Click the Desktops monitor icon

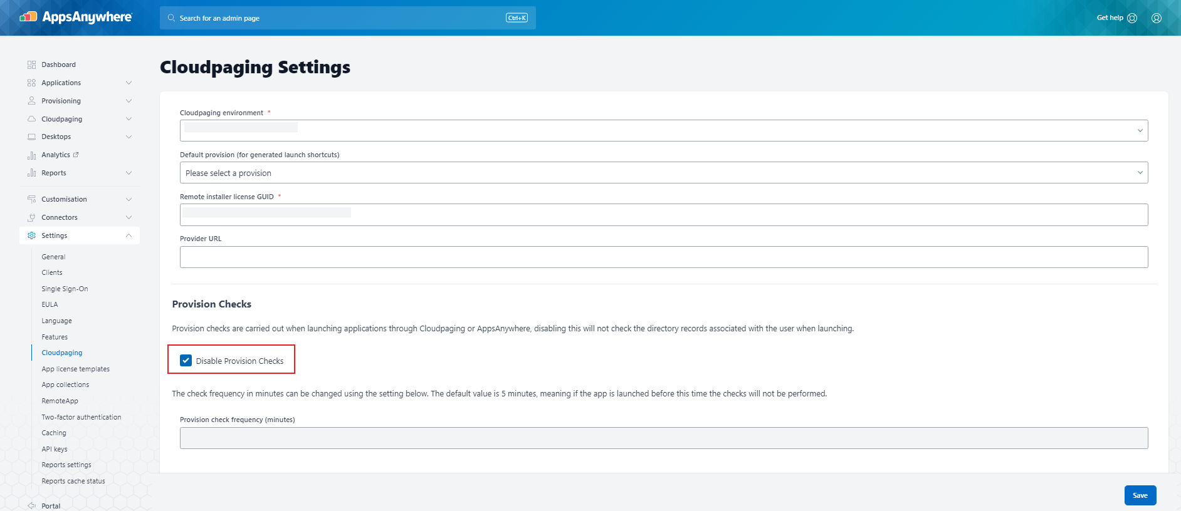pyautogui.click(x=31, y=137)
